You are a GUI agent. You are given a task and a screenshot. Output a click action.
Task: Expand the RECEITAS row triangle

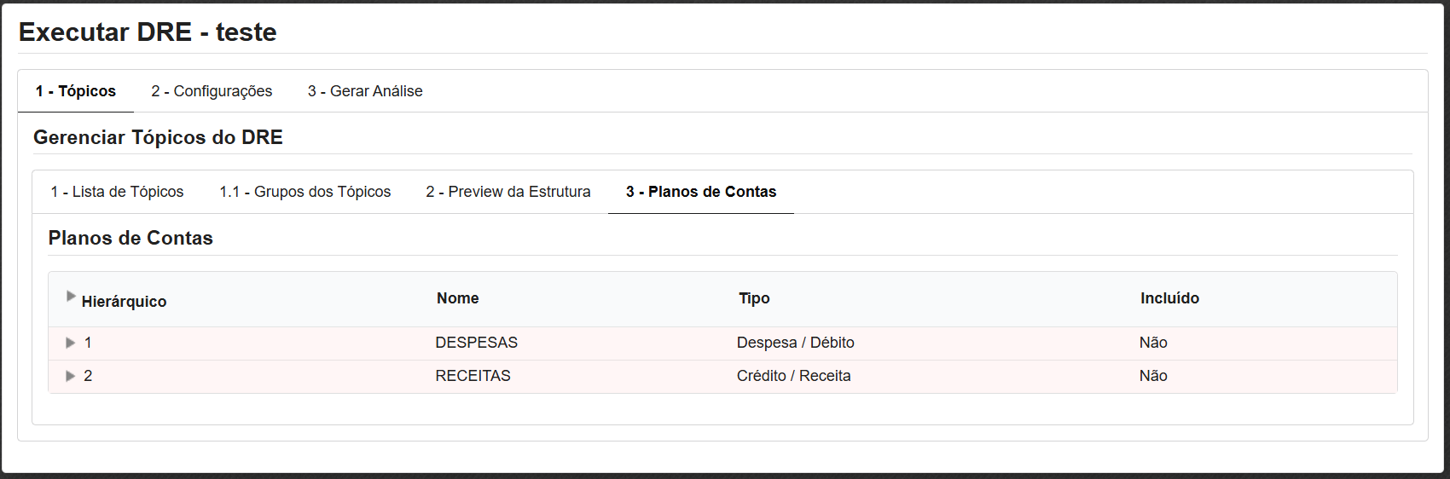(x=71, y=376)
